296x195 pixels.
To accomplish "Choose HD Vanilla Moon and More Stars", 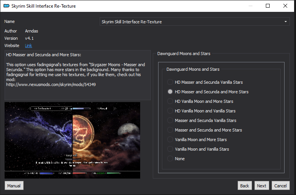I will click(200, 101).
